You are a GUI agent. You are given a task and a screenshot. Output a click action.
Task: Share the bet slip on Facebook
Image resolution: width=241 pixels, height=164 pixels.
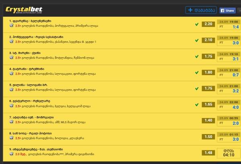click(x=227, y=10)
